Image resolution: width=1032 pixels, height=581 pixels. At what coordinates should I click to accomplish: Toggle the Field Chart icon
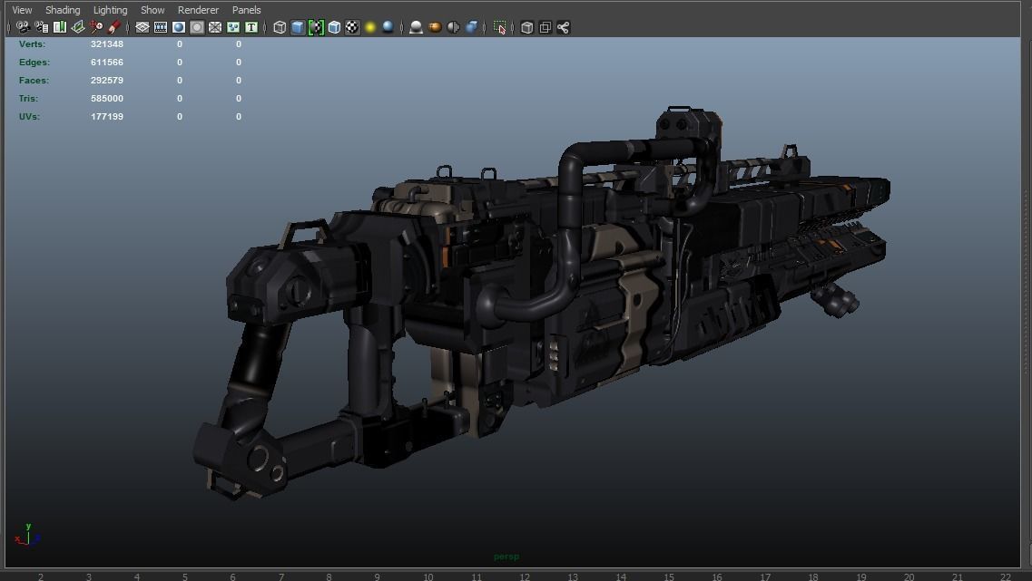tap(215, 27)
